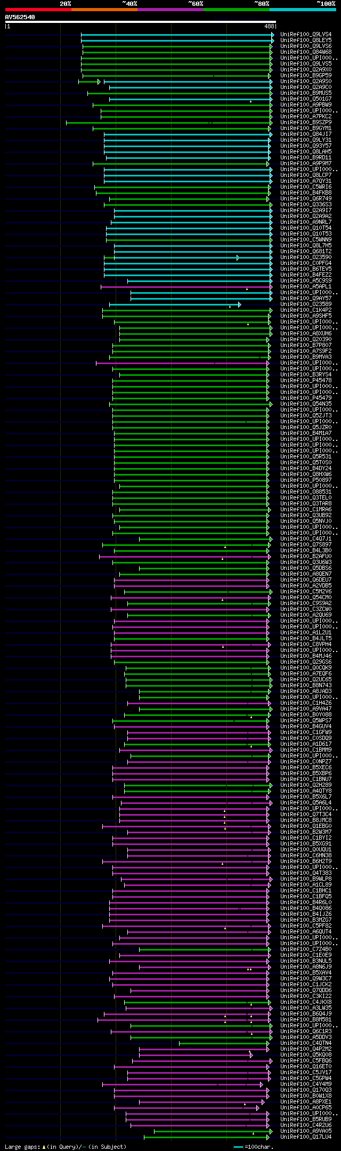Open hit UniRef100_Q9LVS6
Viewport: 341px width, 1151px height.
click(x=306, y=46)
